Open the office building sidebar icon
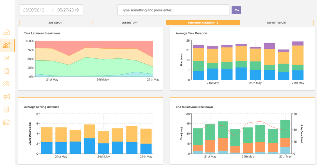The width and height of the screenshot is (317, 165). 7,109
